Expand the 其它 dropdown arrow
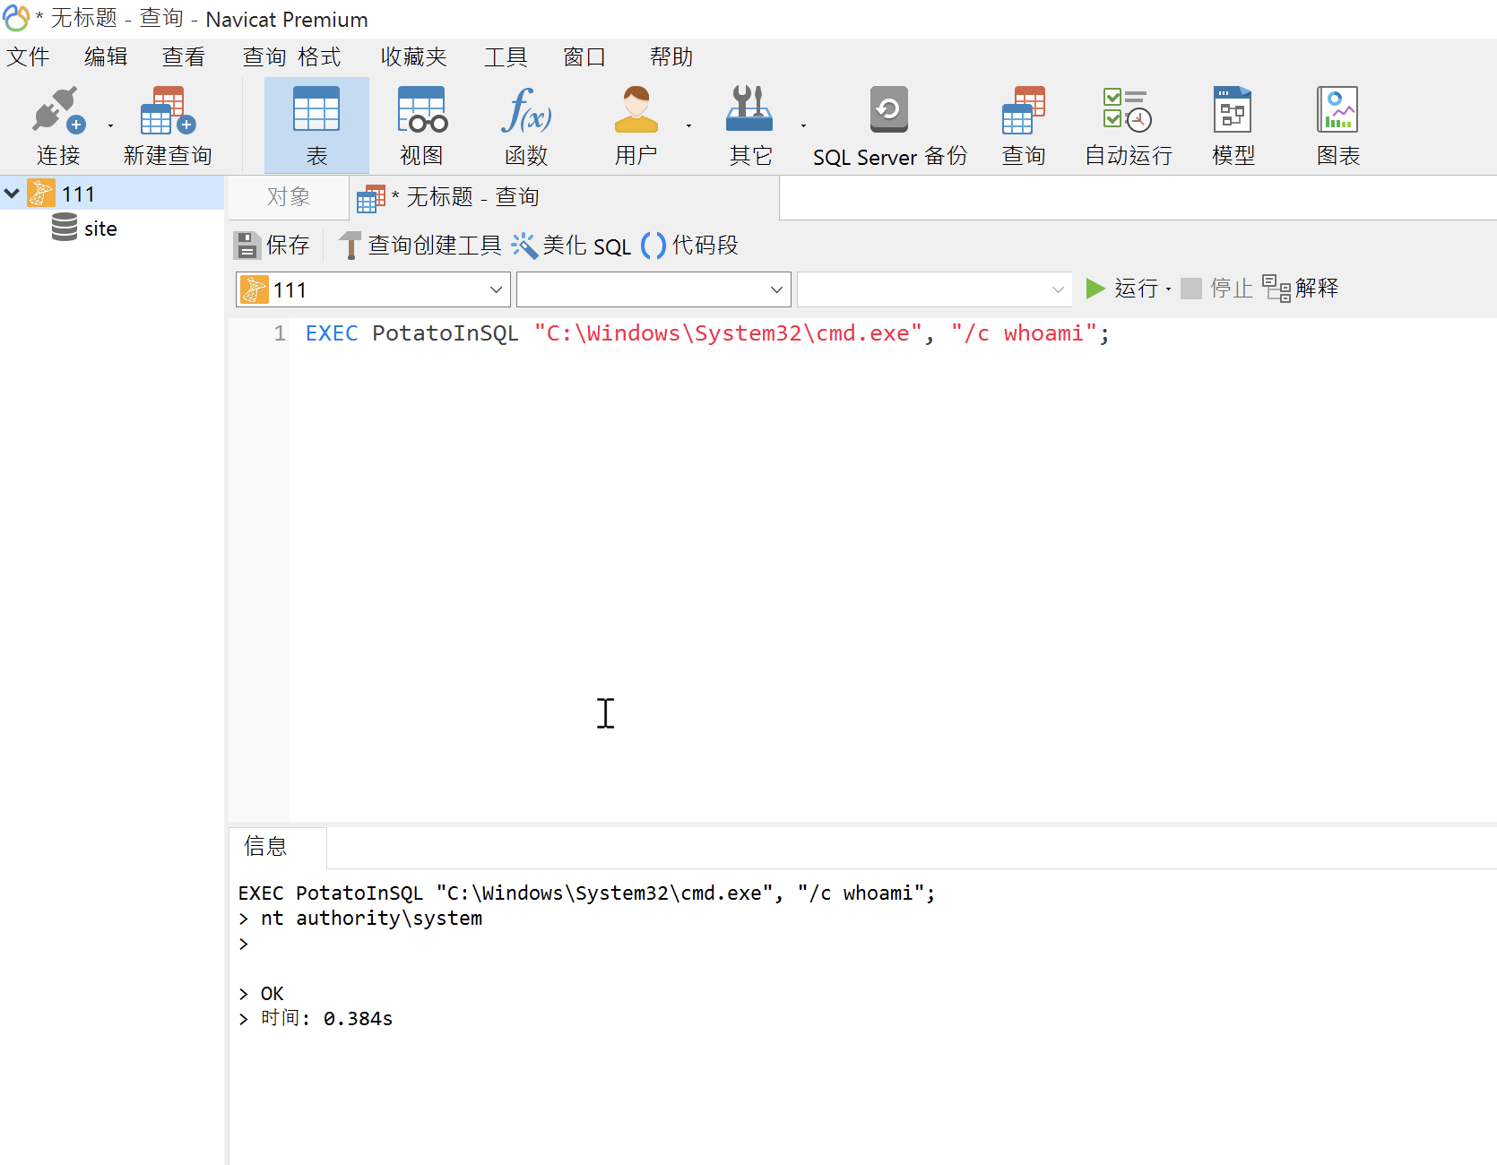Screen dimensions: 1497x1165 (x=803, y=125)
